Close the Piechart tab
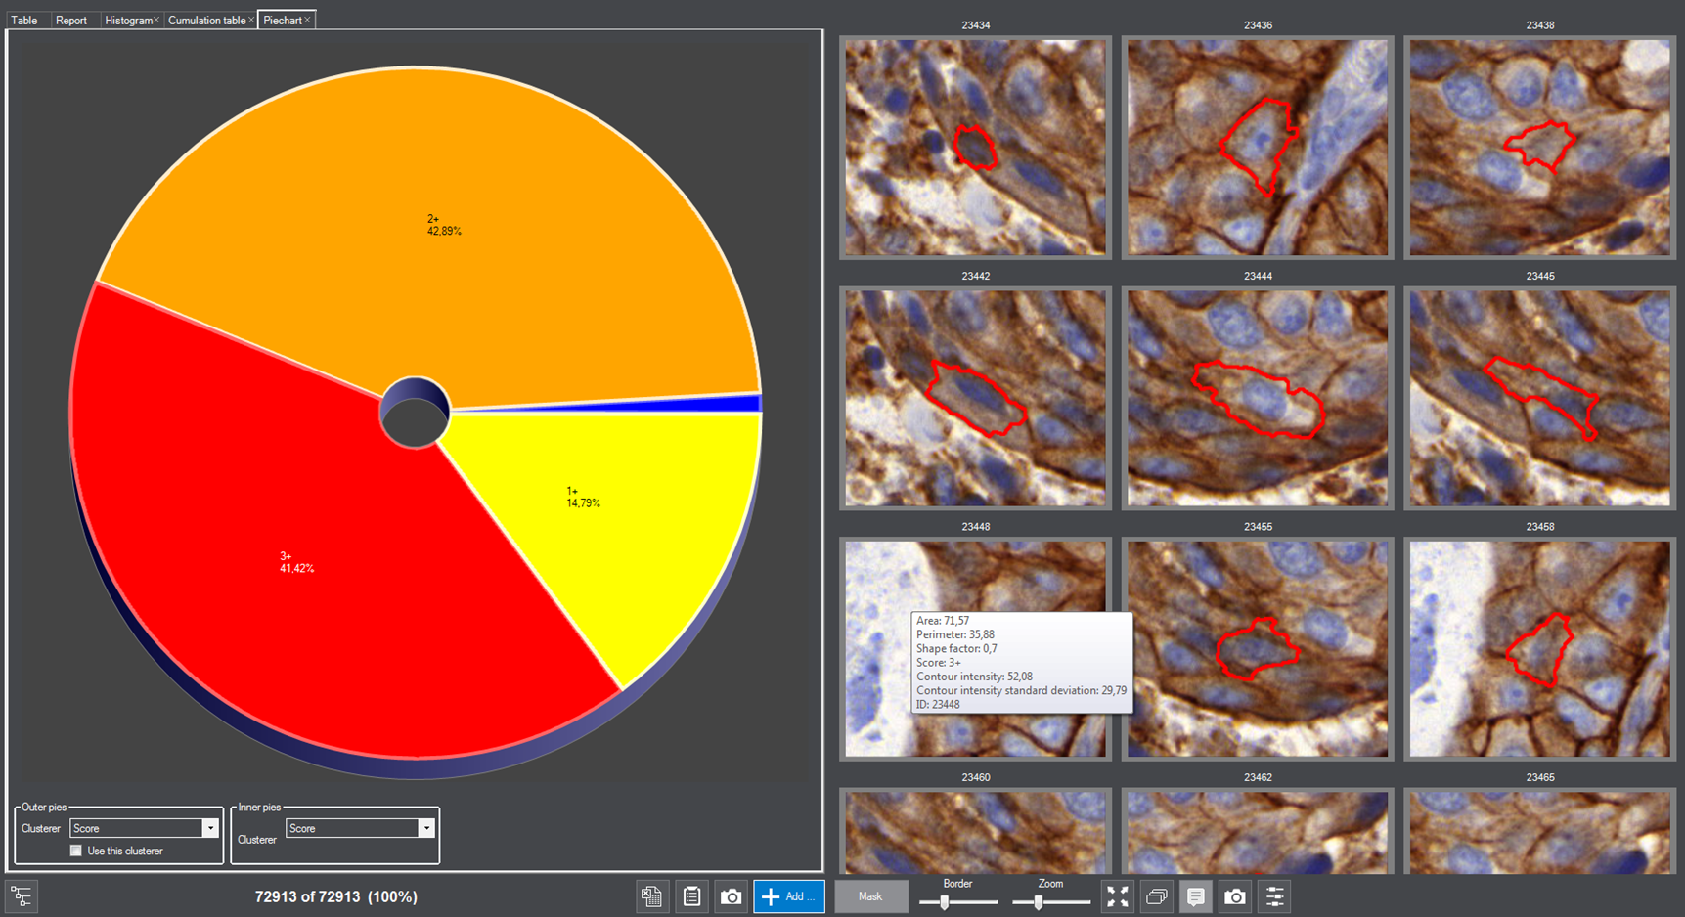Image resolution: width=1685 pixels, height=917 pixels. [307, 20]
